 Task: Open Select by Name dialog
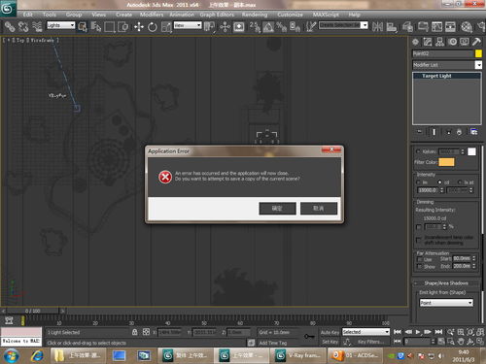click(96, 26)
